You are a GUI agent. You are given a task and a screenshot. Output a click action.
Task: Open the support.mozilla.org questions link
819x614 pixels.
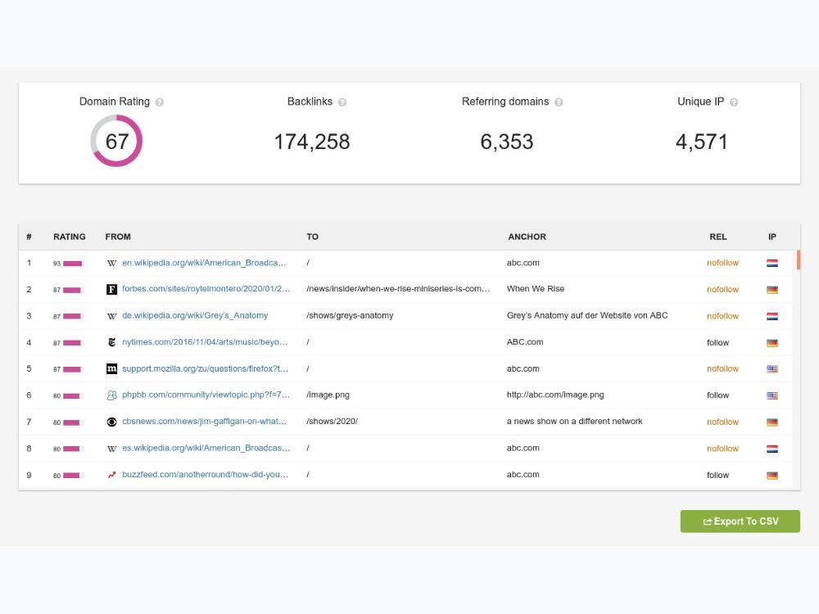[206, 368]
